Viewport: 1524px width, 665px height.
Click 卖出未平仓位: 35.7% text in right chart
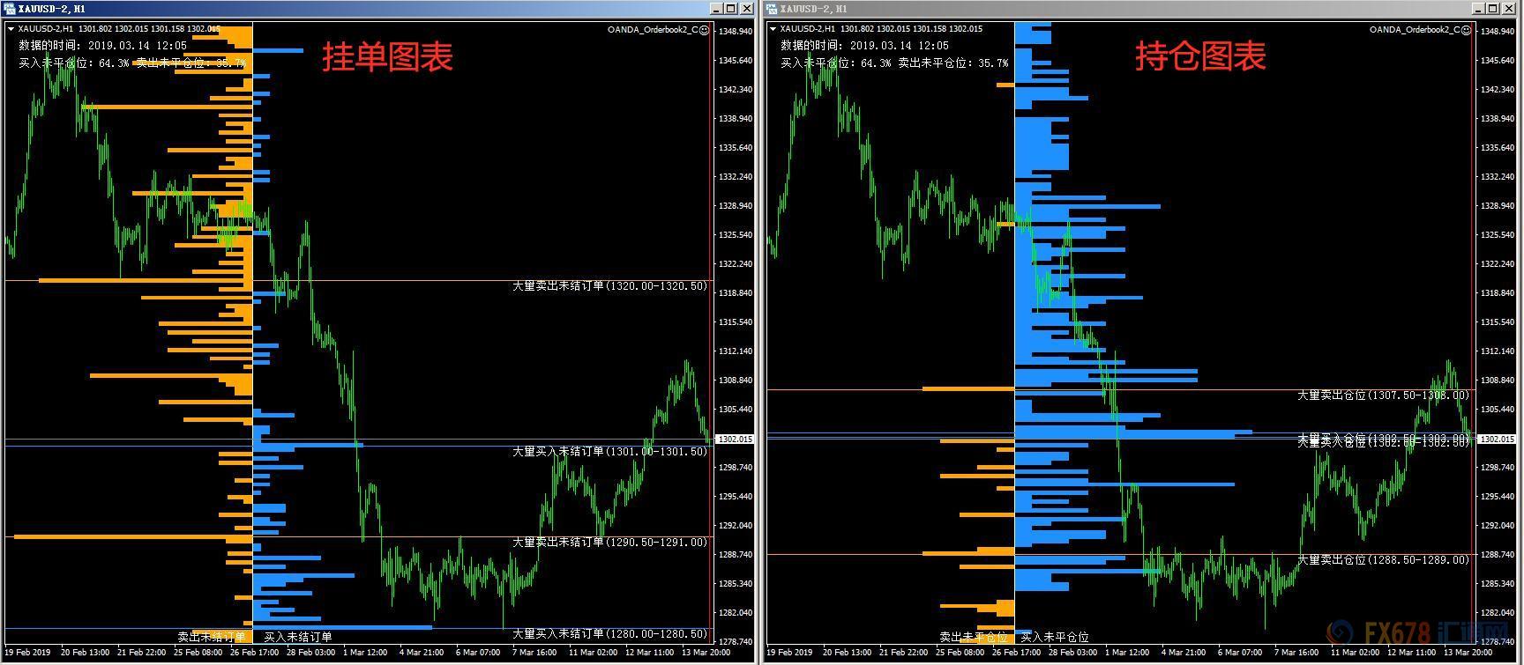[952, 63]
